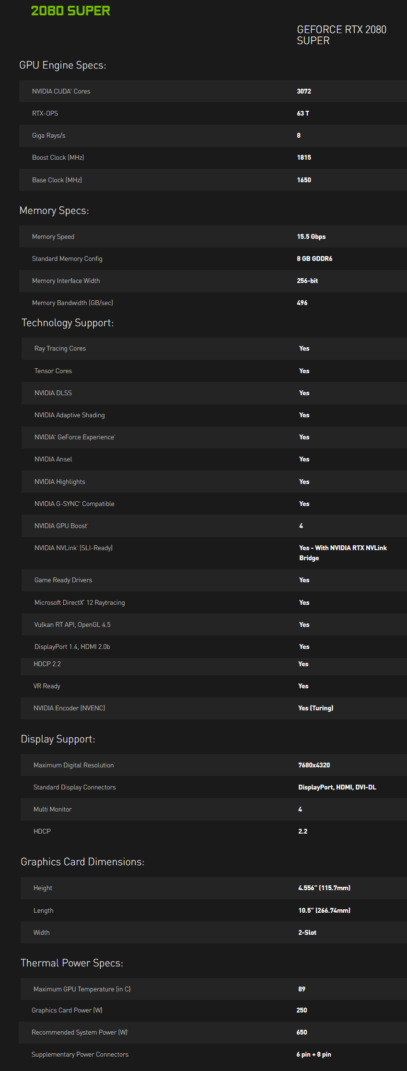407x1071 pixels.
Task: Click the Boost Clock value 1815
Action: pyautogui.click(x=304, y=157)
